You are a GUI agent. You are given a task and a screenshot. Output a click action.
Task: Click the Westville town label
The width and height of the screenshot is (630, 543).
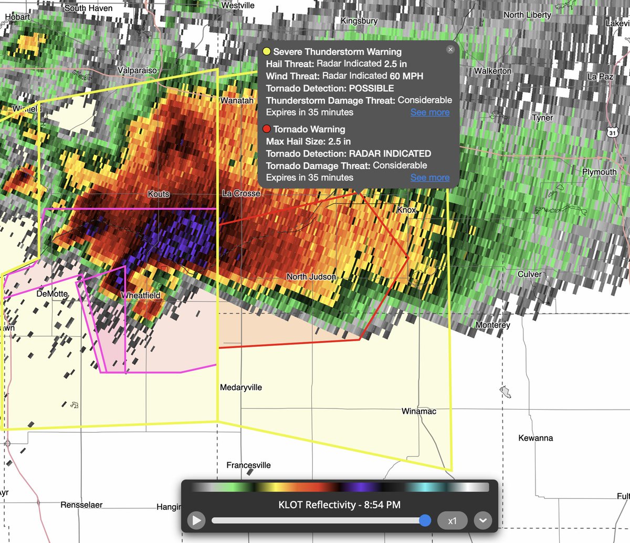pos(238,5)
